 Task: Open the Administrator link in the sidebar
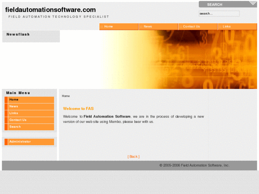(29, 142)
